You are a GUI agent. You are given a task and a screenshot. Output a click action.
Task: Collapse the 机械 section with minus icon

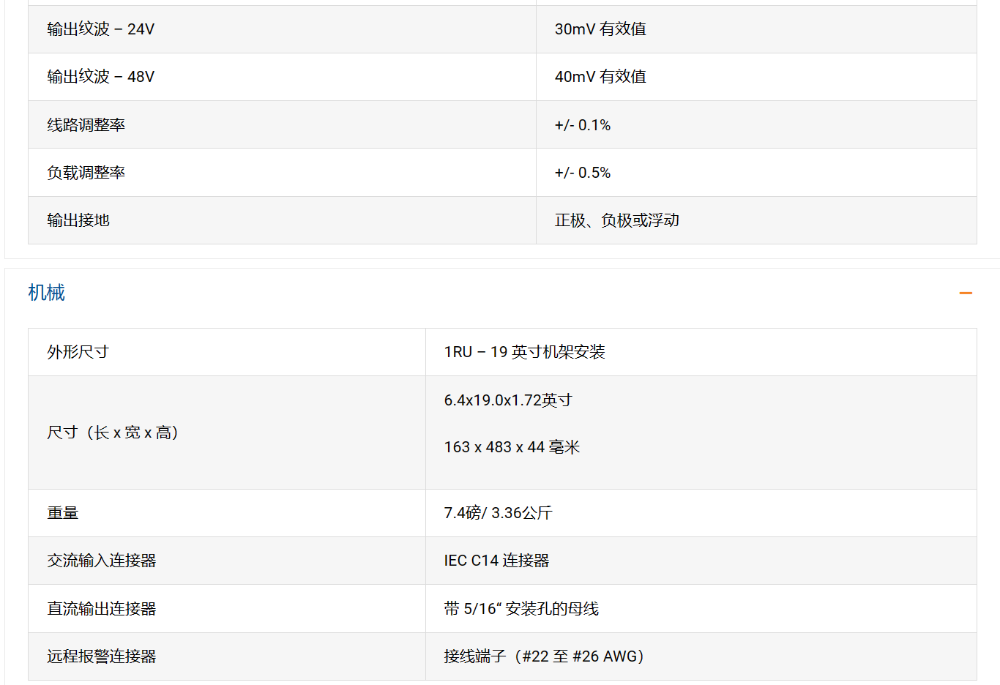(966, 293)
